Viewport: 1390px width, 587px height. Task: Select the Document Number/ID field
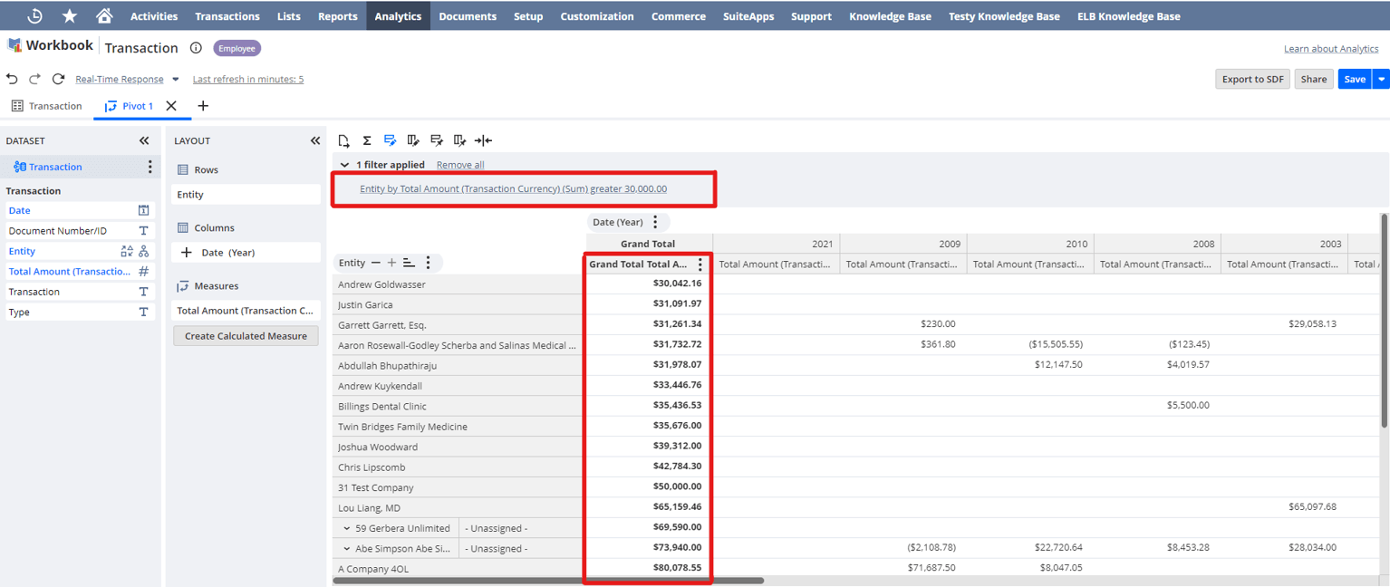(79, 231)
